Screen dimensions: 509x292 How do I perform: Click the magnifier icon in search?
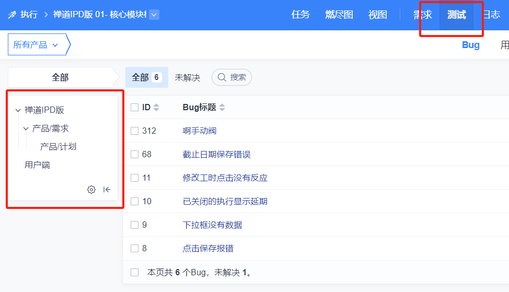tap(222, 77)
